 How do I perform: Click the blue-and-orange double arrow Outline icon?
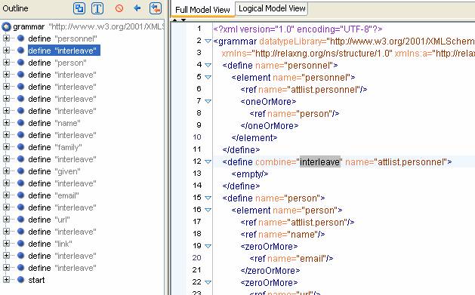[x=156, y=8]
